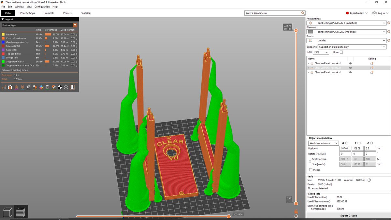Hide the selected Clear Vu Panel rework.stl
Screen dimensions: 391x220
click(350, 68)
